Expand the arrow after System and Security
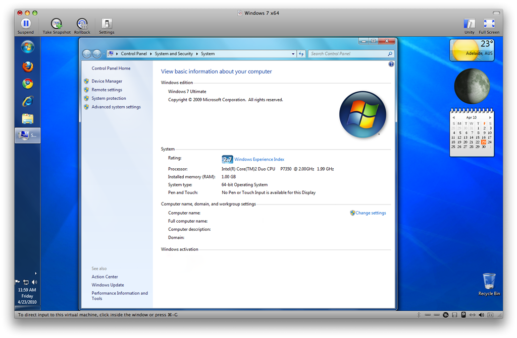The height and width of the screenshot is (338, 517). tap(197, 53)
